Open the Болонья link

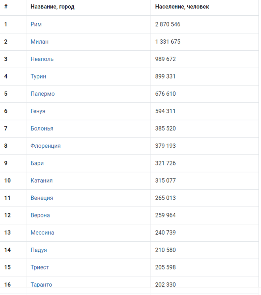42,129
